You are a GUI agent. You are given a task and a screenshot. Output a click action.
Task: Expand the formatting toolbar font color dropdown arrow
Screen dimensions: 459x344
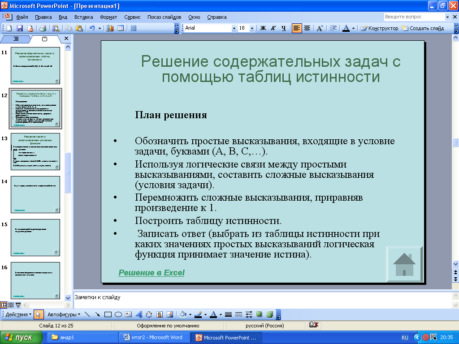(353, 28)
